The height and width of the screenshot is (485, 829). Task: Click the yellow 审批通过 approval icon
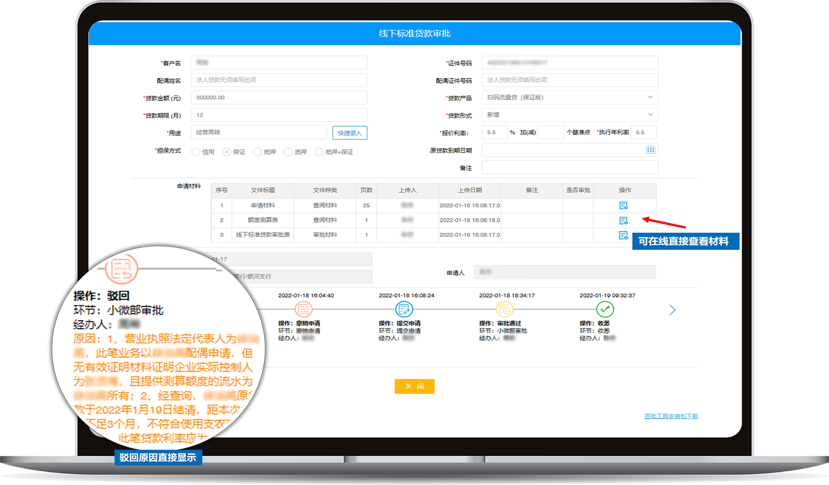coord(505,310)
